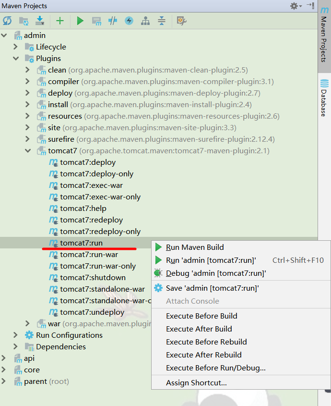Select tomcat7:exec-war-only goal
Image resolution: width=331 pixels, height=406 pixels.
pyautogui.click(x=100, y=197)
